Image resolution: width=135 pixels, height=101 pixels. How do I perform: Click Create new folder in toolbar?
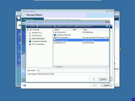click(x=44, y=26)
